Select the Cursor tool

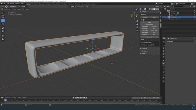(3, 16)
